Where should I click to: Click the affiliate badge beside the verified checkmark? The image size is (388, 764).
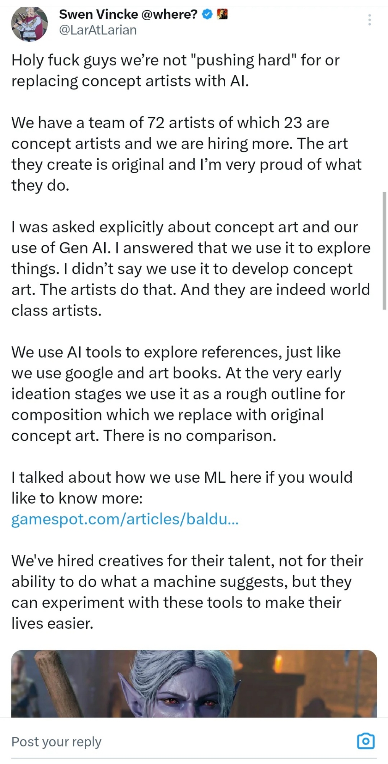[222, 15]
